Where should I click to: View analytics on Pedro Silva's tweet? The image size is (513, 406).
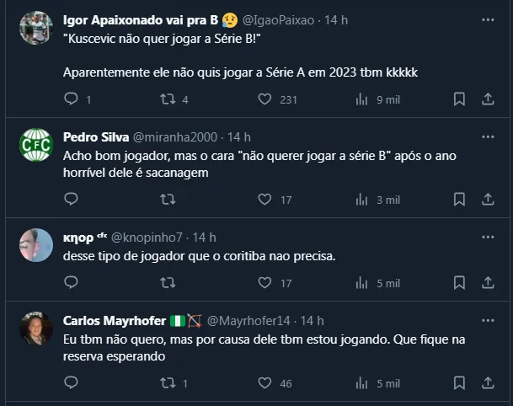[362, 200]
